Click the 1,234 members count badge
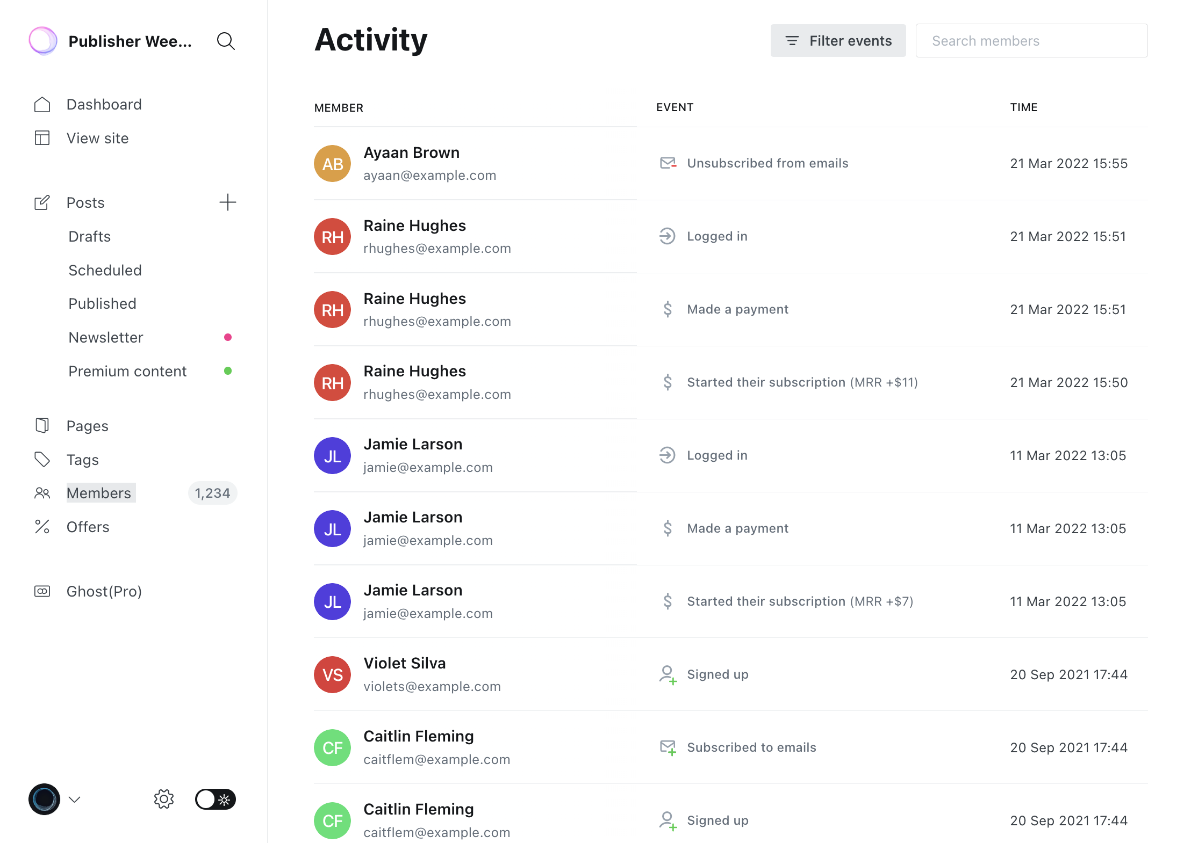Screen dimensions: 1191x843 coord(212,493)
